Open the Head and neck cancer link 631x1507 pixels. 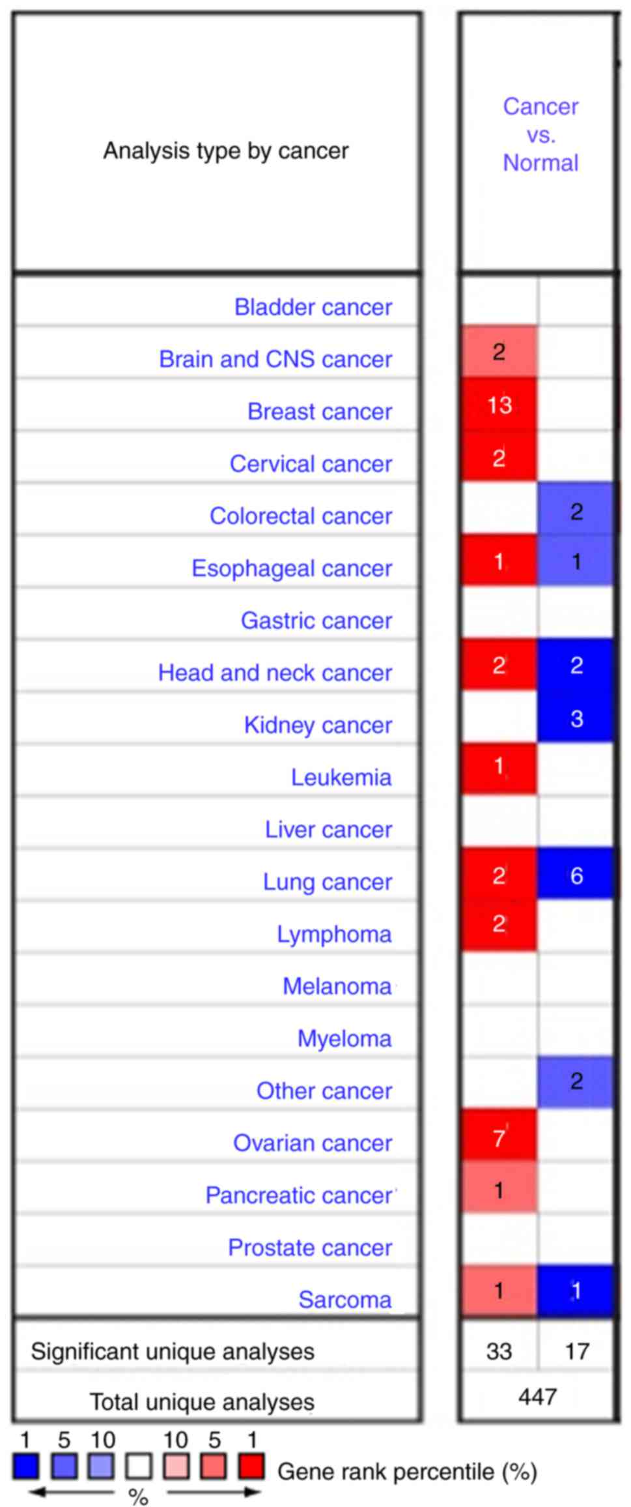tap(275, 672)
